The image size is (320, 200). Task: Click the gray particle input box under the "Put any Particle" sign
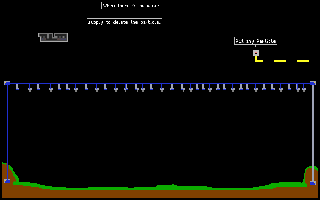pos(256,53)
